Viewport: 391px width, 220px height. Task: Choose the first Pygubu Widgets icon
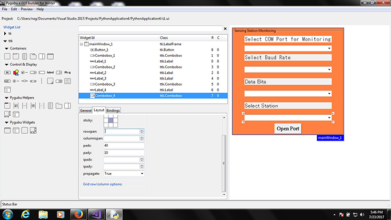pyautogui.click(x=7, y=130)
